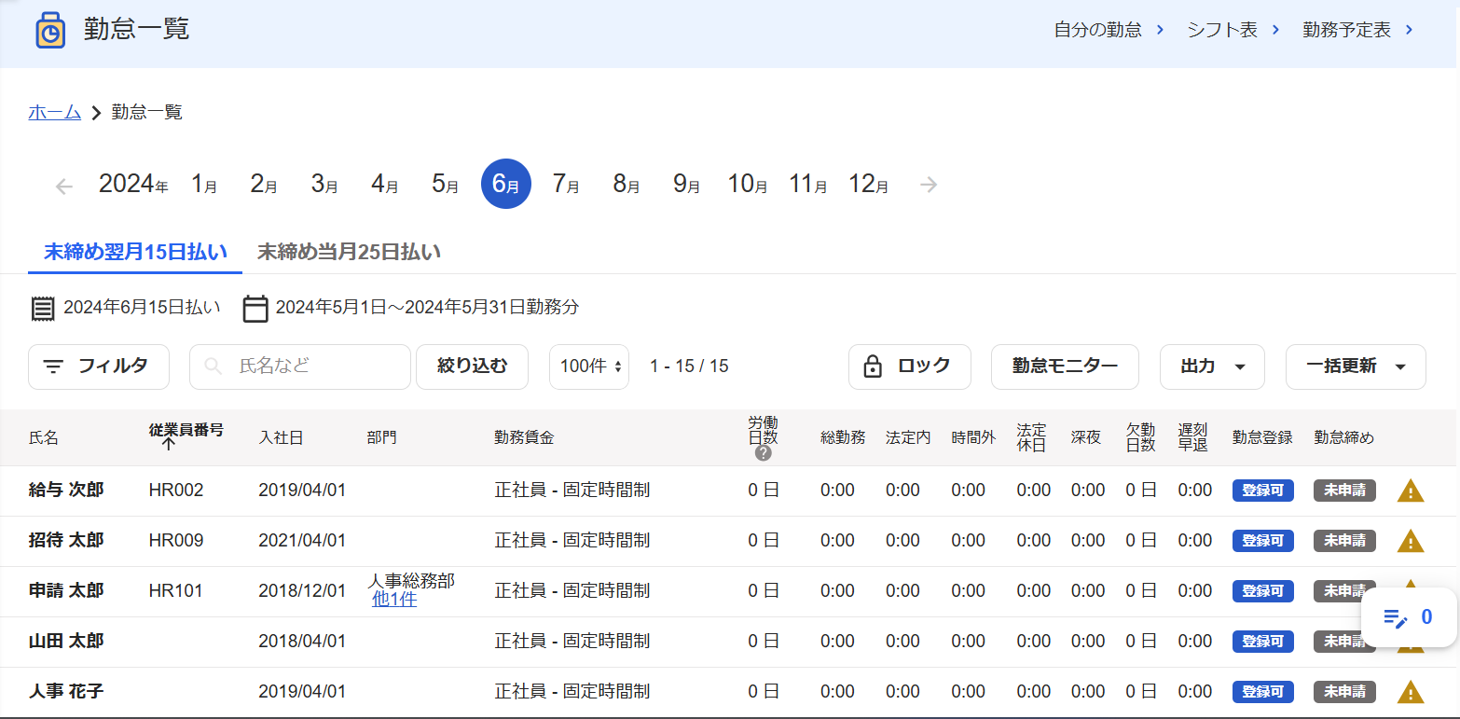Click the search magnifier icon

click(213, 366)
